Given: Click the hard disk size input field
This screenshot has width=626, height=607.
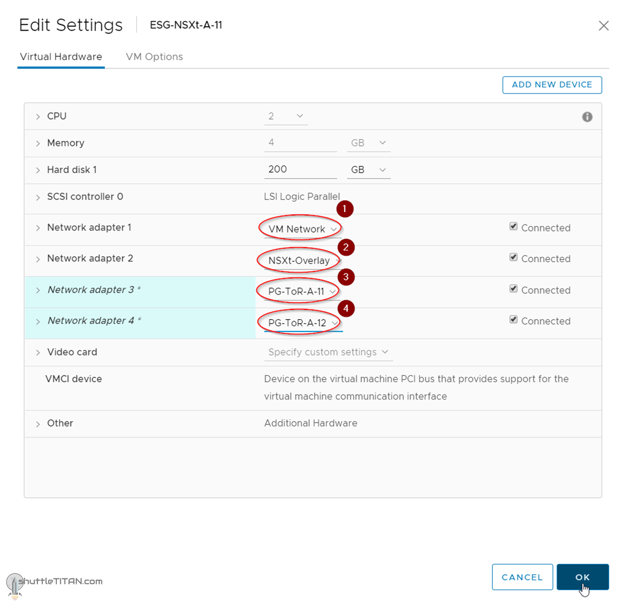Looking at the screenshot, I should pos(300,170).
